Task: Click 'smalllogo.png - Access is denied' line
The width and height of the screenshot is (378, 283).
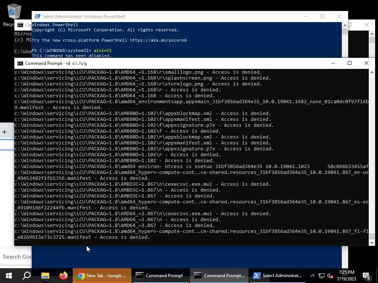Action: (x=138, y=72)
